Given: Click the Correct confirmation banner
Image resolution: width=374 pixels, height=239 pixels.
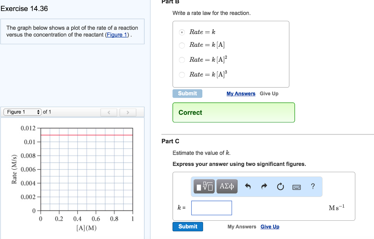Looking at the screenshot, I should pos(233,113).
